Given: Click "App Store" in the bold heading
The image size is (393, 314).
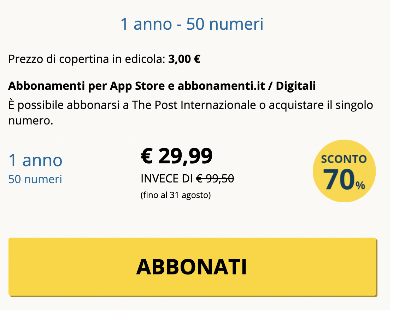Looking at the screenshot, I should [132, 86].
